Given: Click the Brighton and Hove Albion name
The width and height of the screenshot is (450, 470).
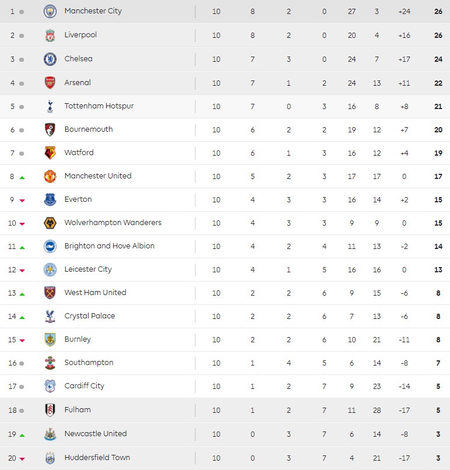Looking at the screenshot, I should (110, 246).
